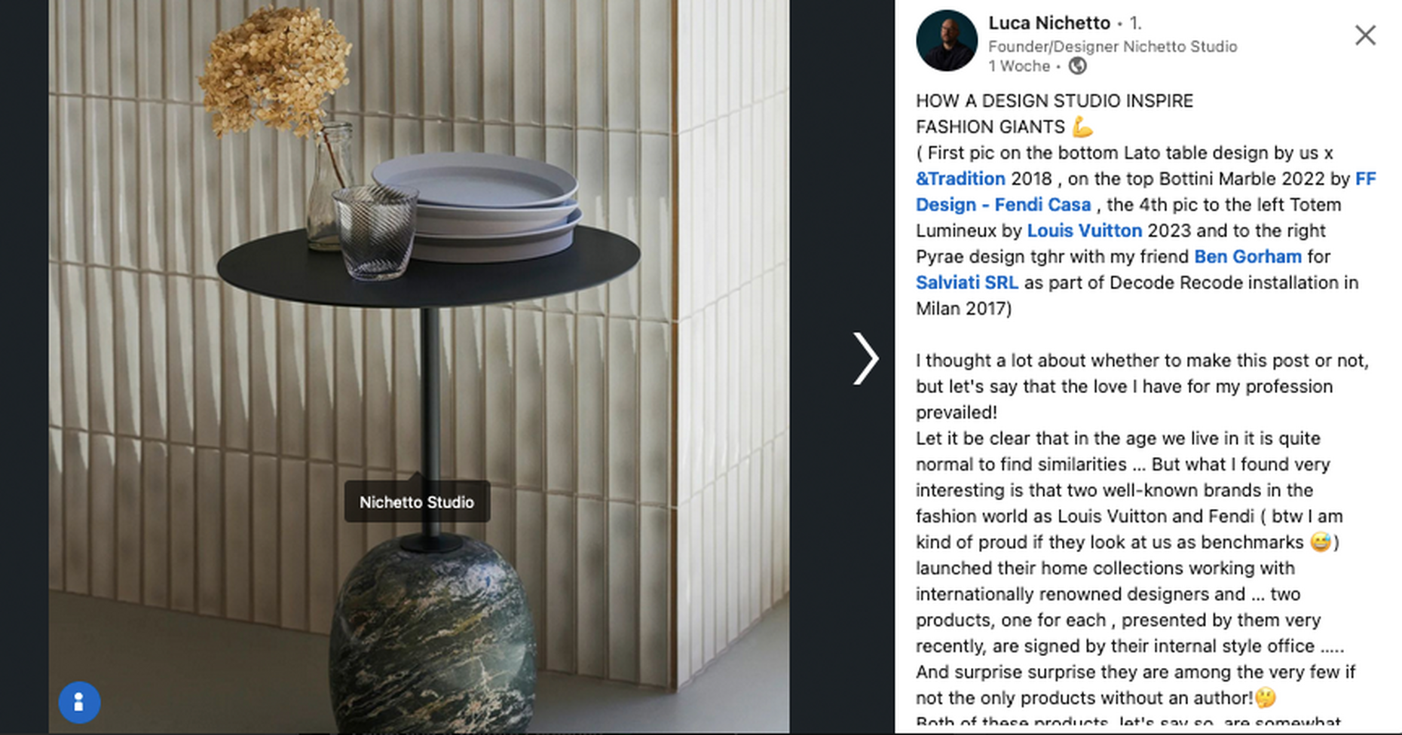Open the &Tradition company link
Screen dimensions: 1402x735
pyautogui.click(x=960, y=178)
